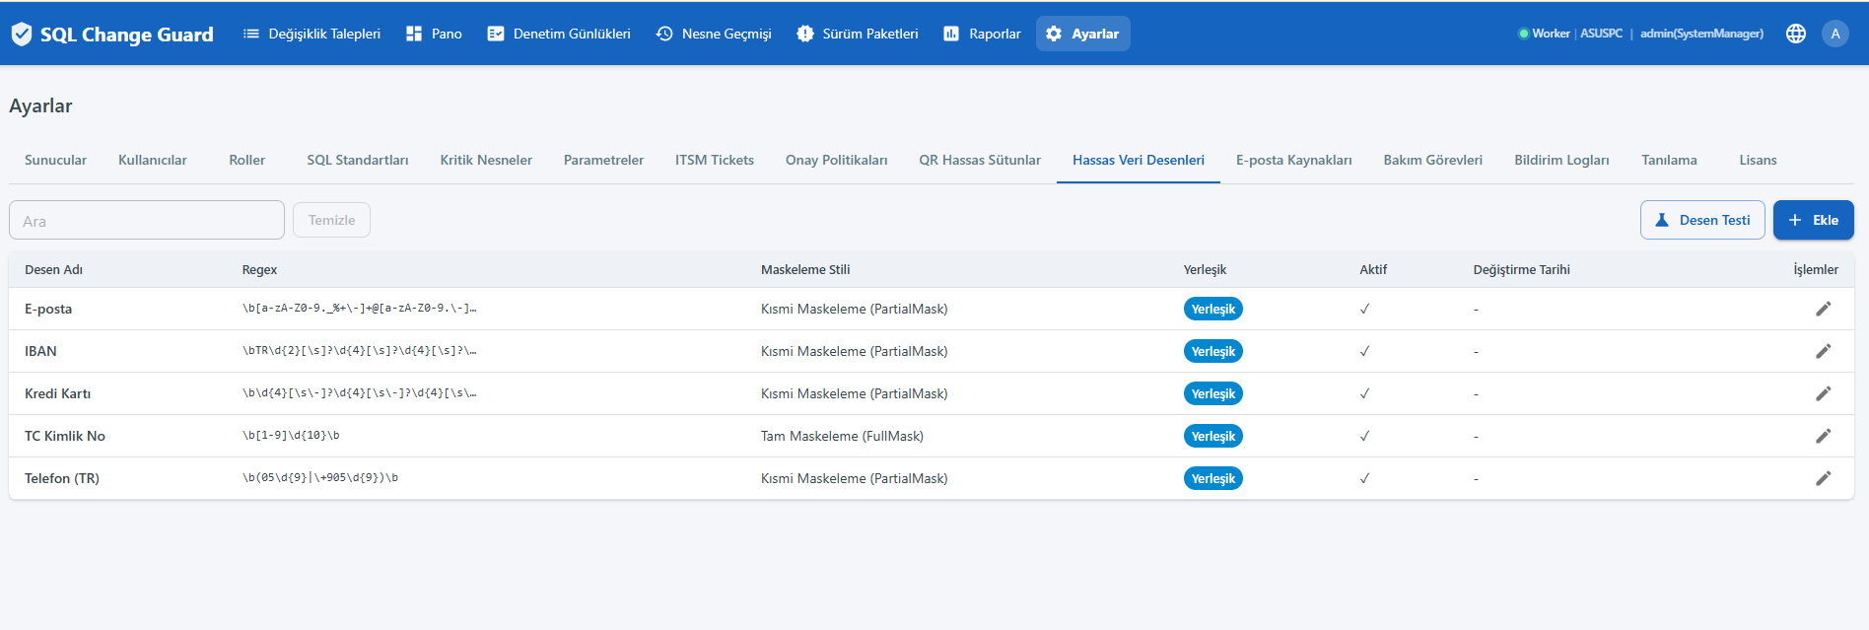Open Sürüm Paketleri menu item
The height and width of the screenshot is (630, 1869).
click(x=858, y=34)
